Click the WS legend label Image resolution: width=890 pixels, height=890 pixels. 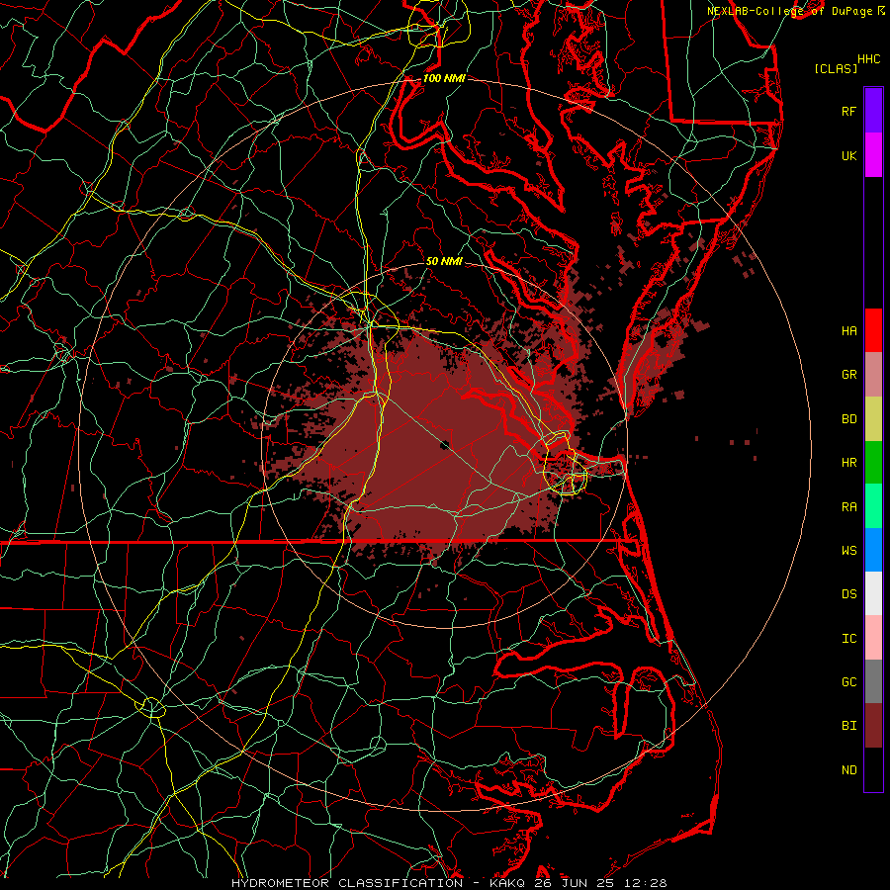point(848,551)
